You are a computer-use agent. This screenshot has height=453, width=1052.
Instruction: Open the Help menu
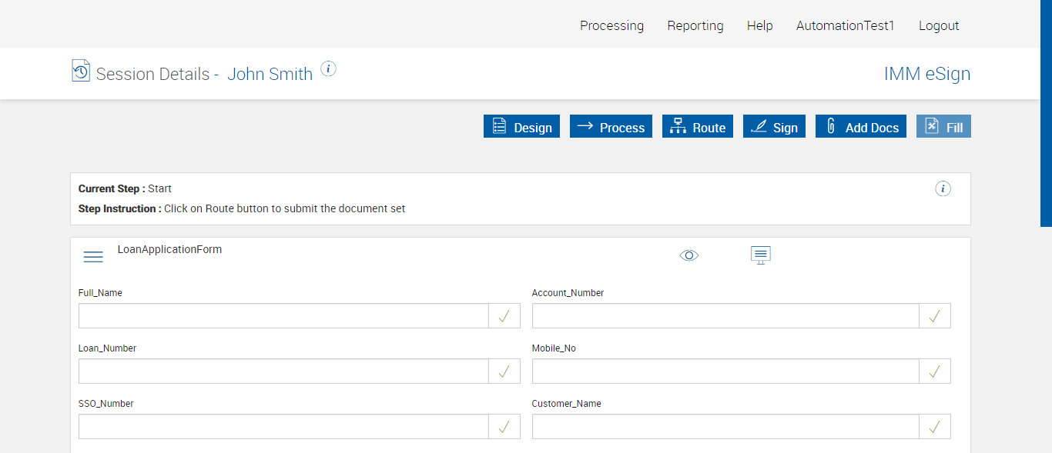click(759, 25)
